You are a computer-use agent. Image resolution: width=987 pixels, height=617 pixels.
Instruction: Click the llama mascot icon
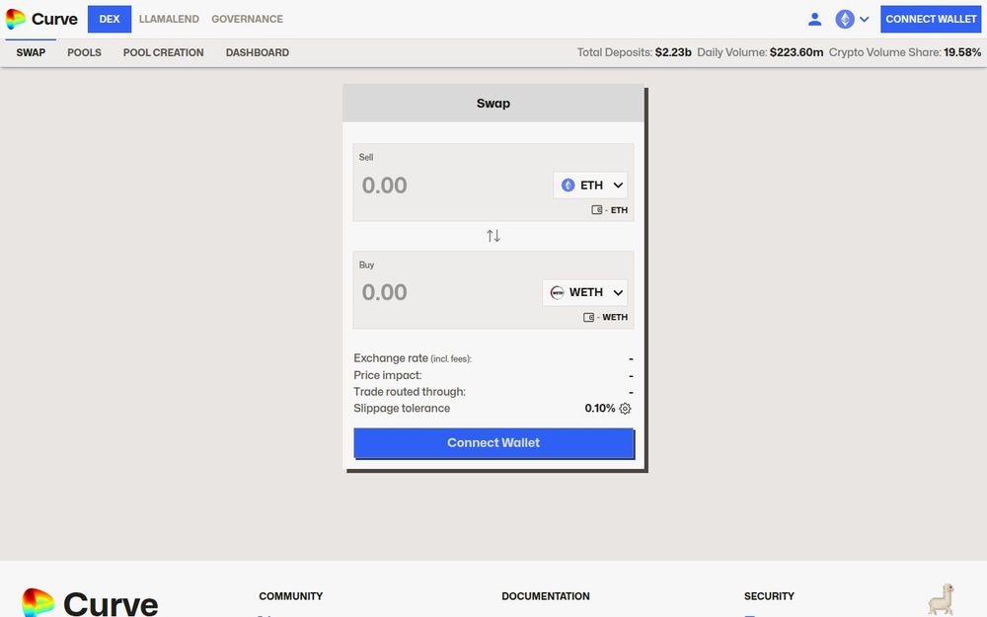[941, 599]
